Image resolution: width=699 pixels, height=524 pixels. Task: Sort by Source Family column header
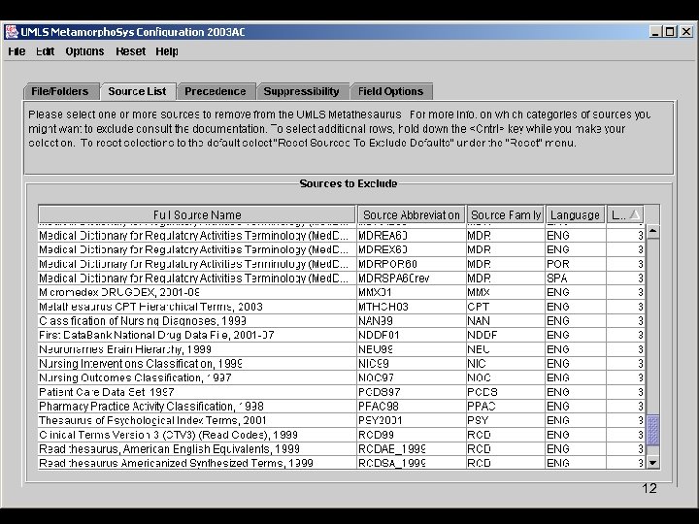(x=506, y=214)
